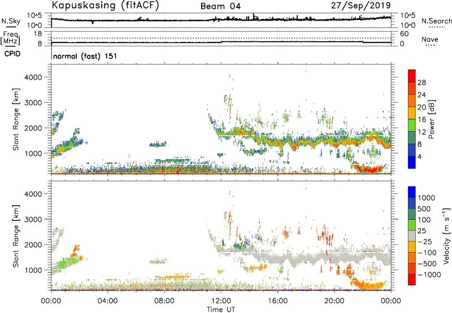
Task: Click the 'N.Search' legend label
Action: (x=436, y=21)
